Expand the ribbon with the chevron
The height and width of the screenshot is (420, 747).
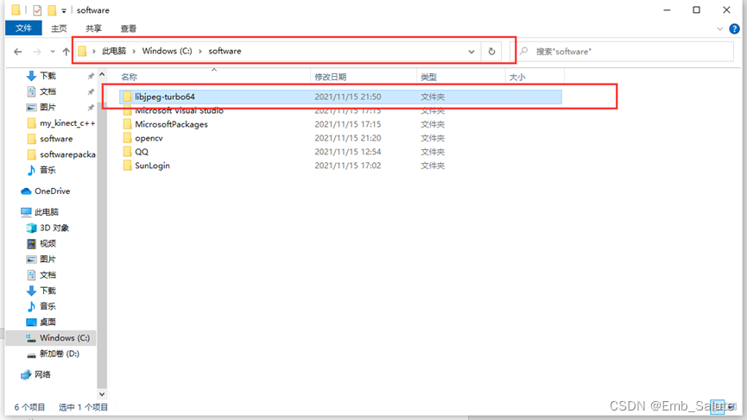(x=720, y=29)
